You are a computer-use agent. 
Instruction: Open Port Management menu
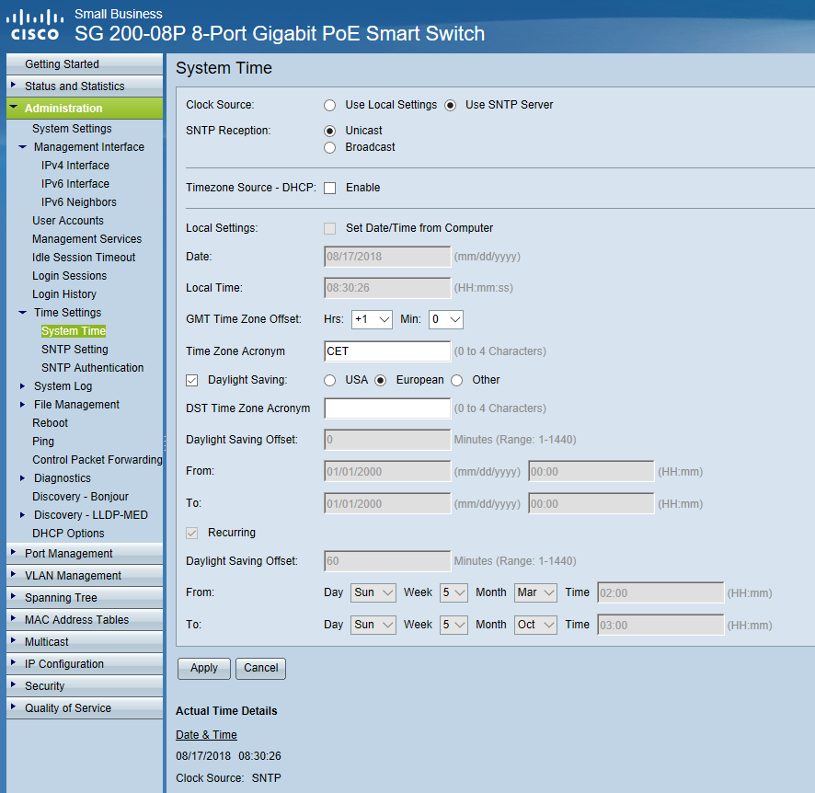85,554
